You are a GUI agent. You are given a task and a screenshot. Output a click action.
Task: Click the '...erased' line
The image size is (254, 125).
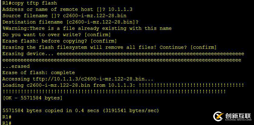(x=16, y=66)
